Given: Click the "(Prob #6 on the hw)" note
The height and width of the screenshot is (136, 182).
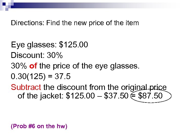Looking at the screenshot, I should click(x=39, y=126).
